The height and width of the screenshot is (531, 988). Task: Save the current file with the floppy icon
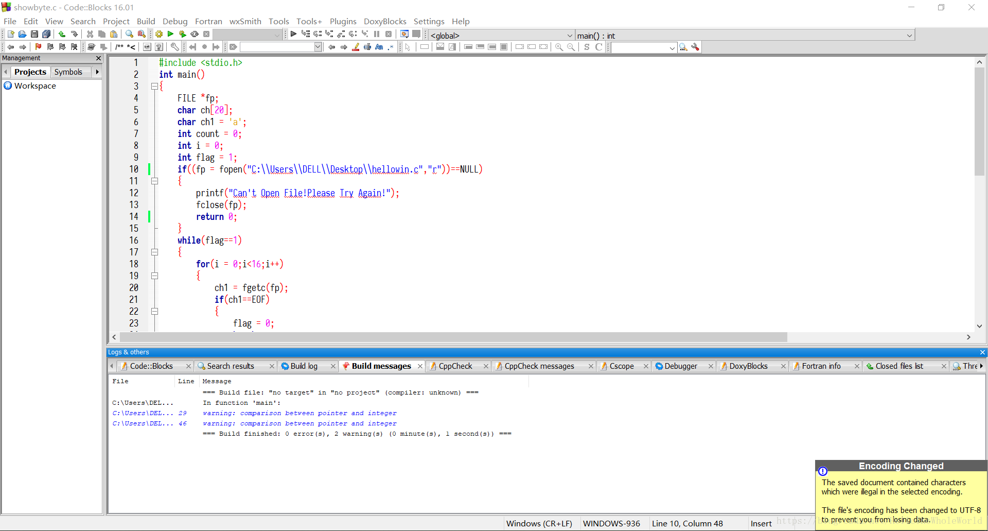pyautogui.click(x=34, y=34)
